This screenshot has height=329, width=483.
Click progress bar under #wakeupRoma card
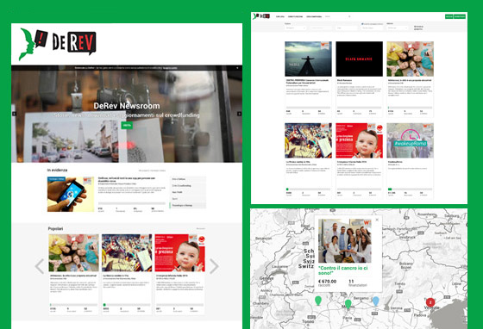click(x=410, y=189)
